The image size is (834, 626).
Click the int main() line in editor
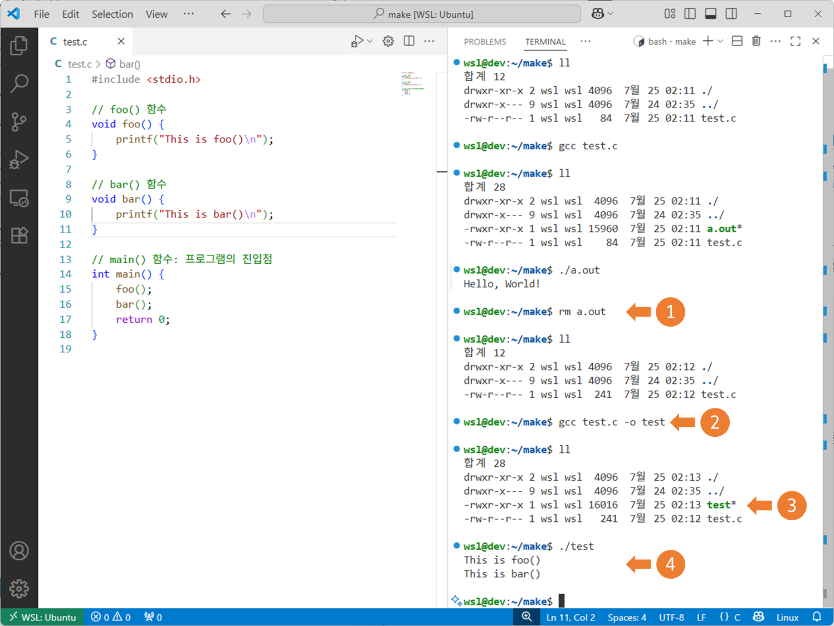(128, 274)
